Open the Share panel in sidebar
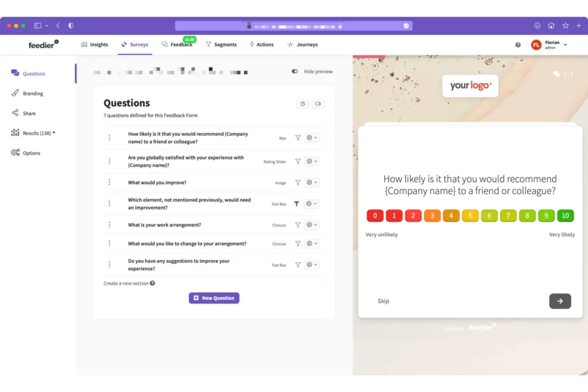This screenshot has width=588, height=392. pyautogui.click(x=29, y=113)
